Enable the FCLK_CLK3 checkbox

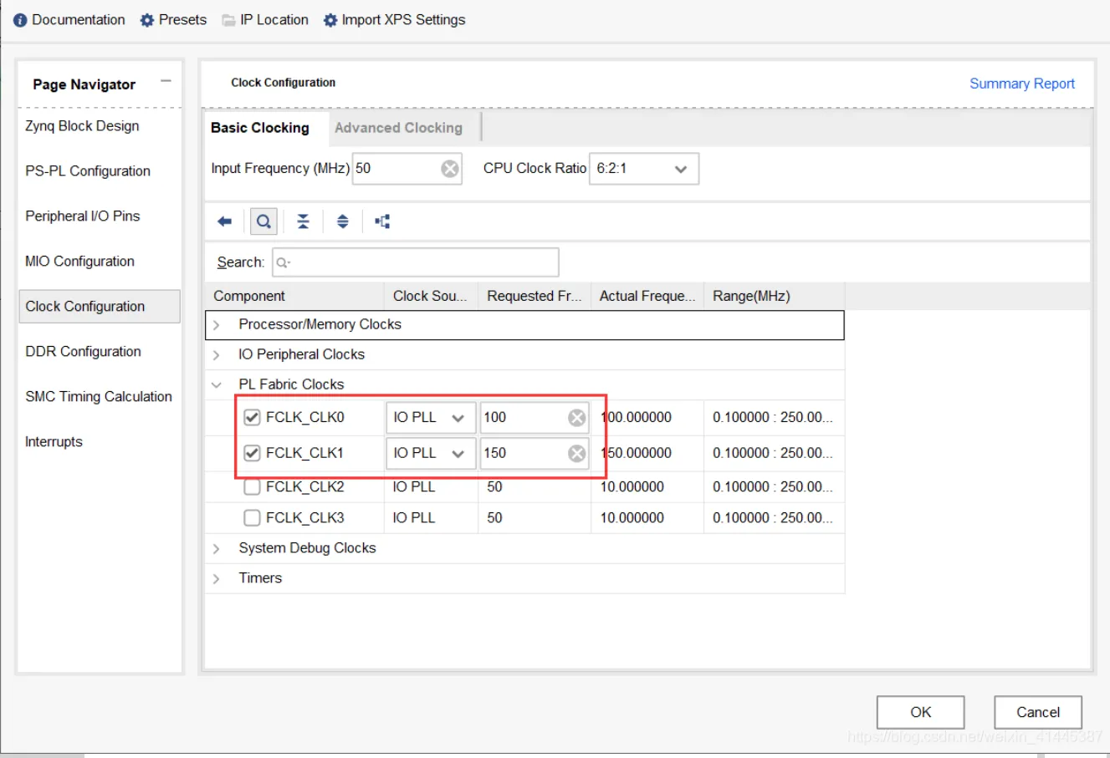pos(252,518)
